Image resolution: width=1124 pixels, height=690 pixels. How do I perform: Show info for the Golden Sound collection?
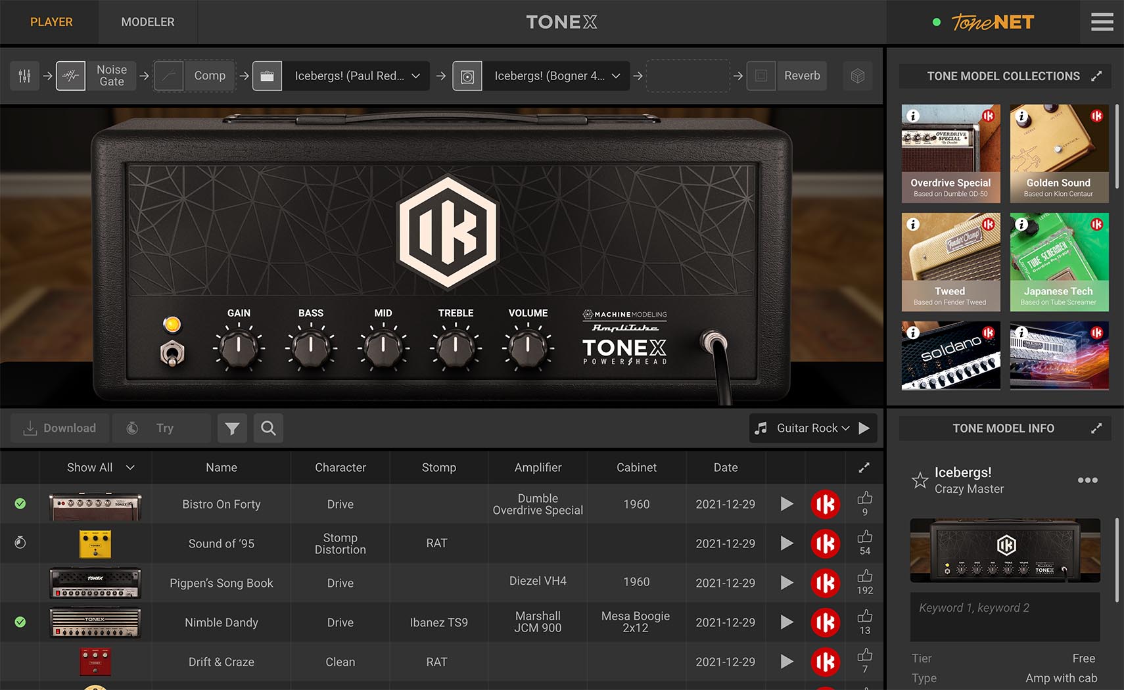[1021, 116]
